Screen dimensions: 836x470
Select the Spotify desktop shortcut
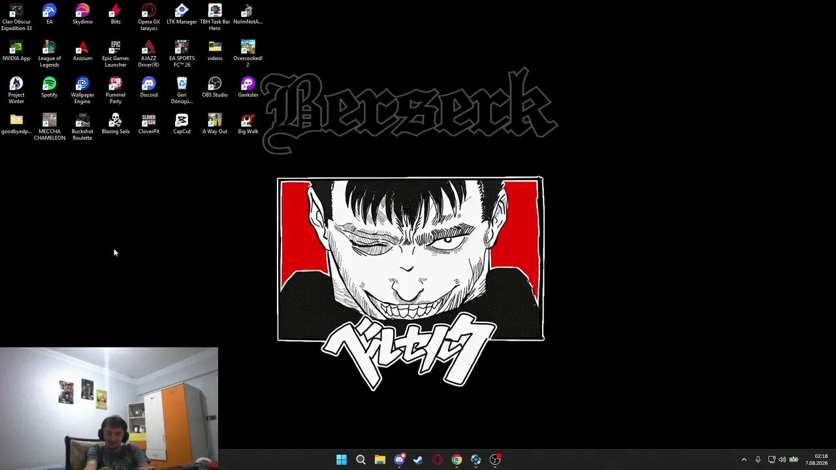click(50, 87)
